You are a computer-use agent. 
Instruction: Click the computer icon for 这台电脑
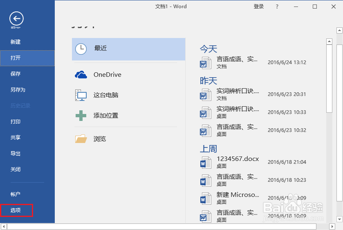[81, 95]
